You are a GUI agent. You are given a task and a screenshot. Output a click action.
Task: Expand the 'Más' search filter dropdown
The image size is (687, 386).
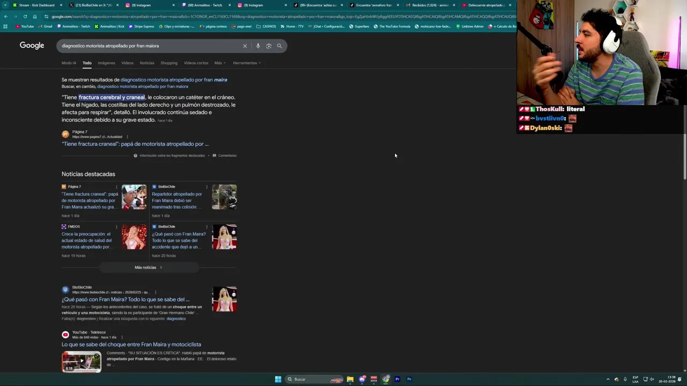pyautogui.click(x=220, y=63)
